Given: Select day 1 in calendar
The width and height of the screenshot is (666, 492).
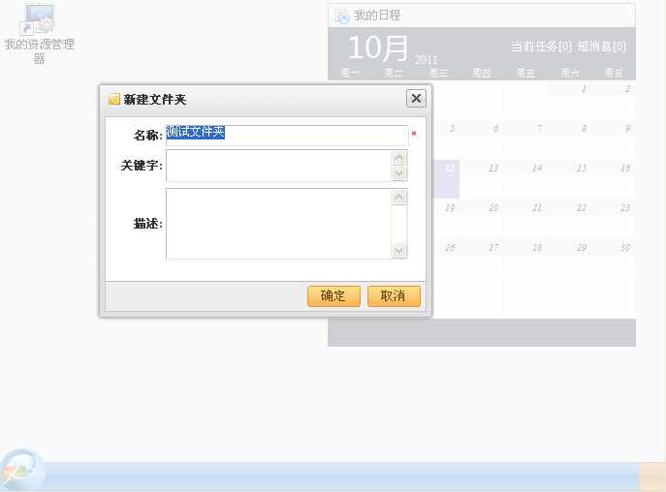Looking at the screenshot, I should click(x=570, y=100).
